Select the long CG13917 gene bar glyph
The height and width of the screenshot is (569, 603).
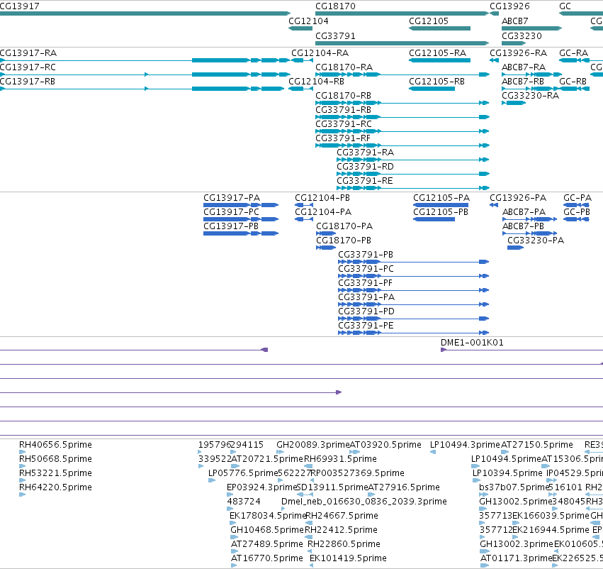[x=145, y=13]
